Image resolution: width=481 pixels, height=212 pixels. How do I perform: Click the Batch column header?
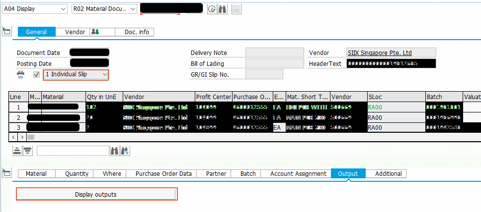tap(444, 97)
